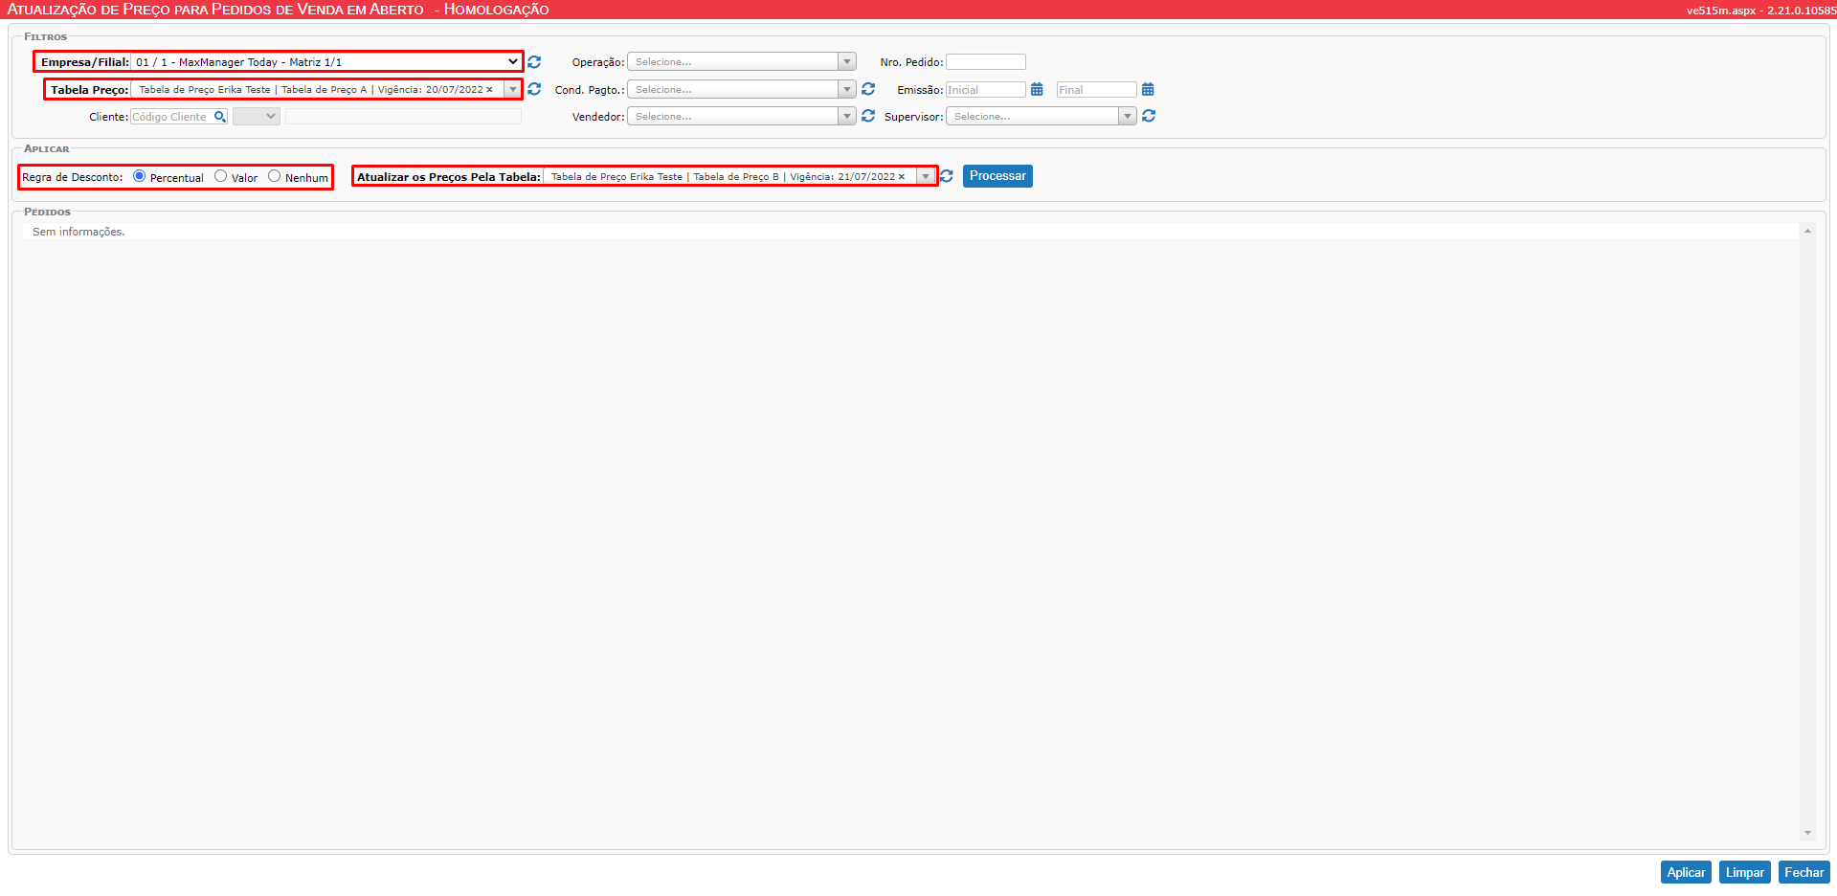Click the Limpar button

click(x=1745, y=872)
